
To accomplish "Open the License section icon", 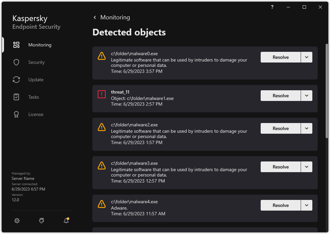I will coord(16,114).
